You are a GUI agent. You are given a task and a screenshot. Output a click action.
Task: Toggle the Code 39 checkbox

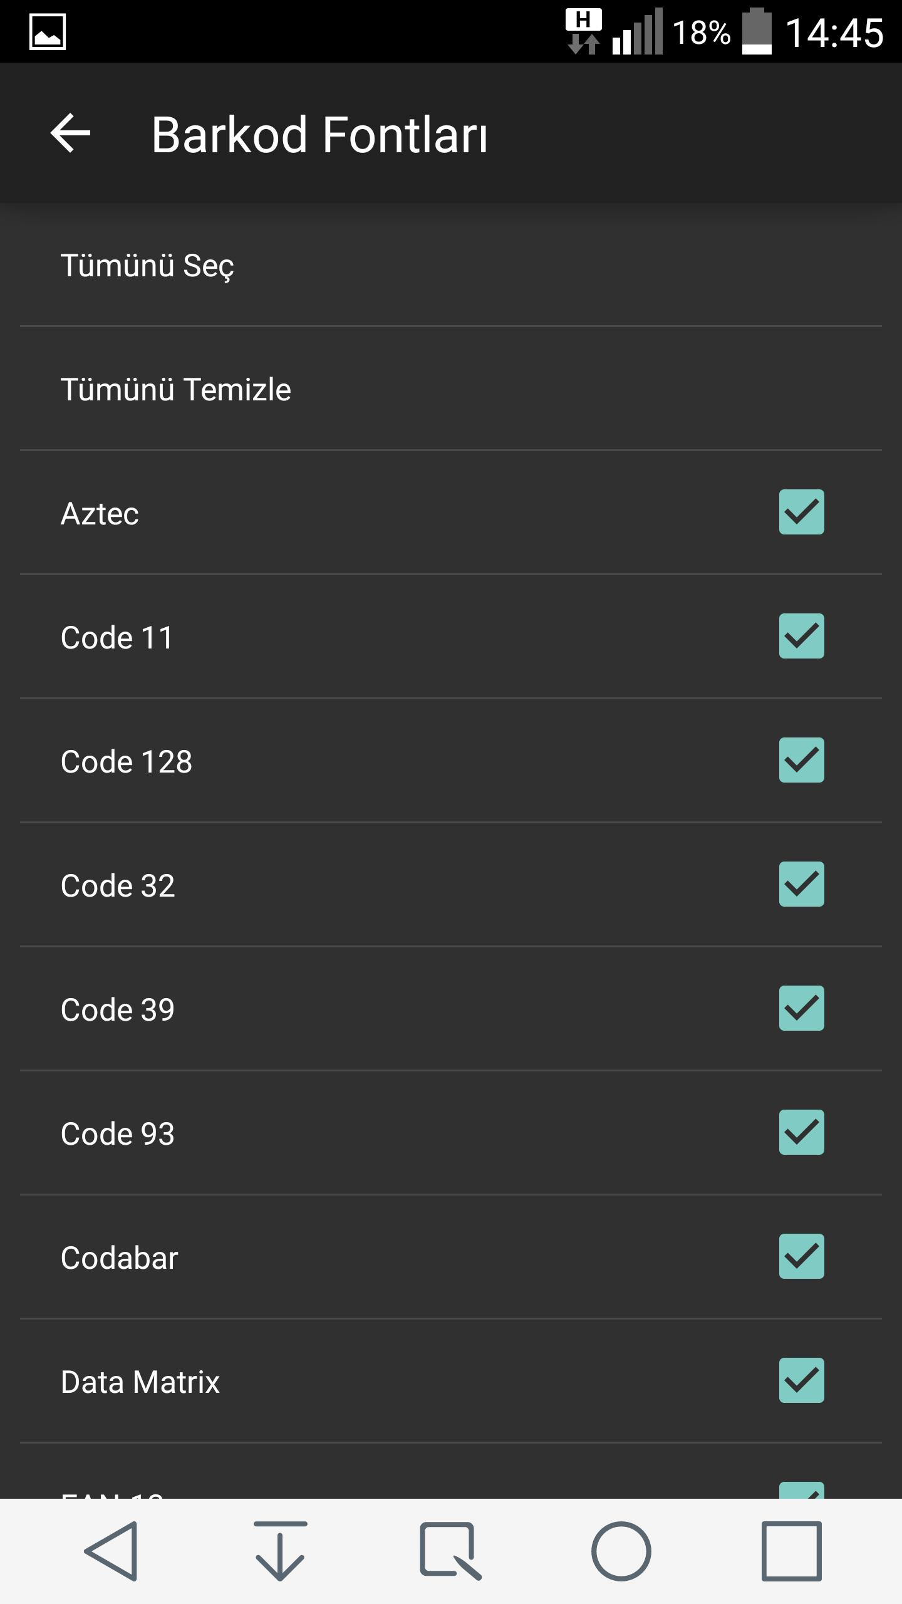click(801, 1008)
